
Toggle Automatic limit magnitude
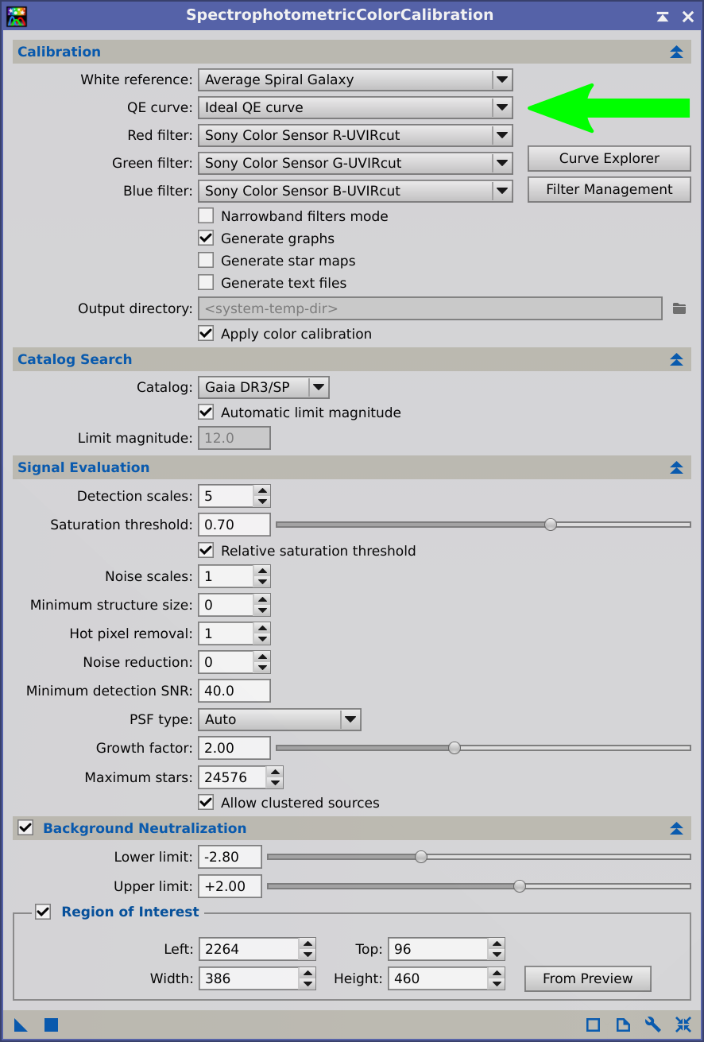click(x=206, y=413)
